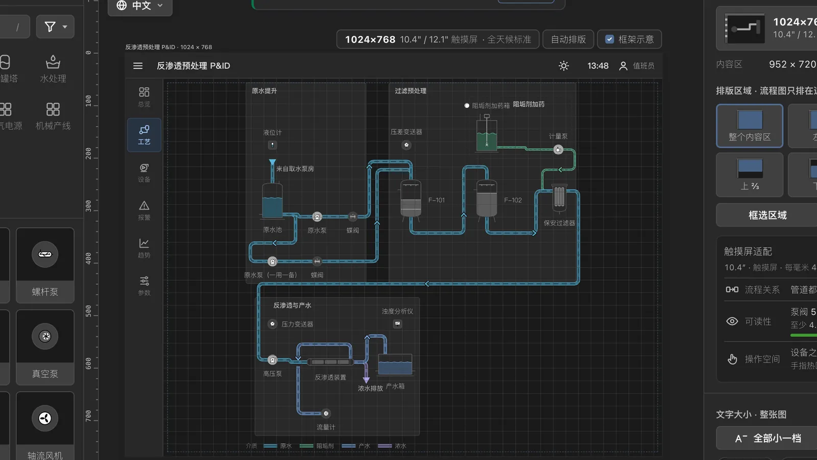Screen dimensions: 817x460
Task: Switch to the 设备 sidebar tab
Action: [144, 173]
